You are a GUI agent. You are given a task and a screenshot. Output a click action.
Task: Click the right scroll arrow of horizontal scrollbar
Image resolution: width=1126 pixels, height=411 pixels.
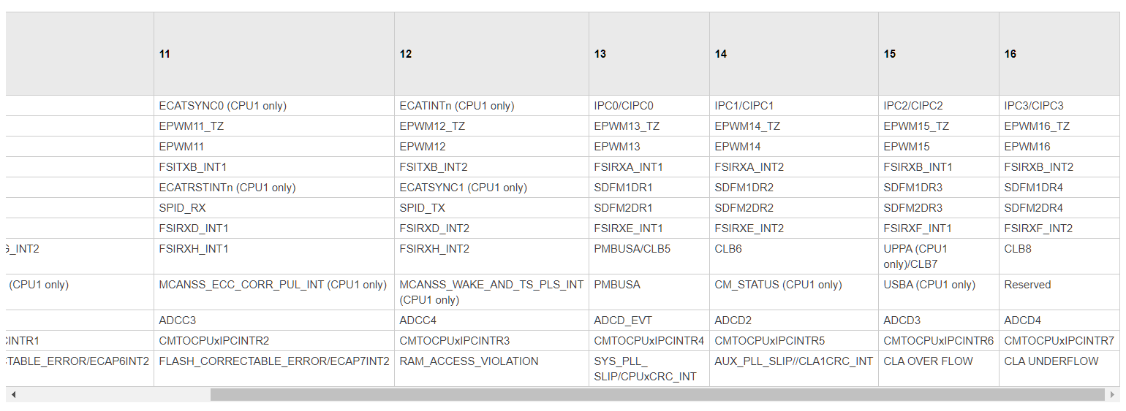[1113, 394]
